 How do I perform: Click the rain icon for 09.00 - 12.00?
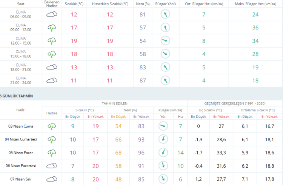click(51, 28)
